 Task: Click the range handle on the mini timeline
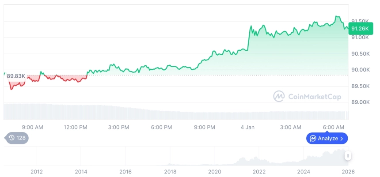pyautogui.click(x=348, y=156)
